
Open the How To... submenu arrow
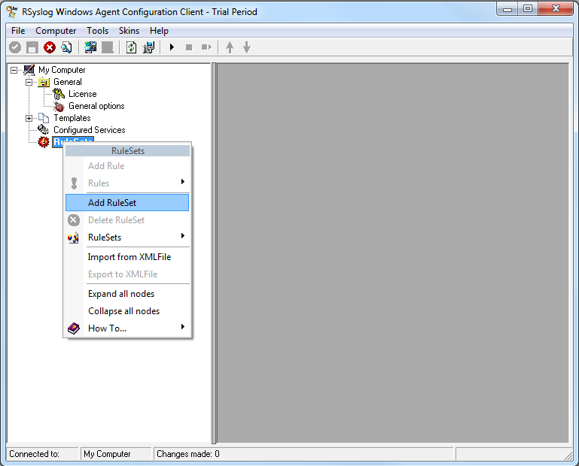pos(183,327)
